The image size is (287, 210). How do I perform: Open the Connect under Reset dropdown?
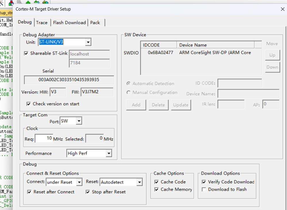pos(79,182)
